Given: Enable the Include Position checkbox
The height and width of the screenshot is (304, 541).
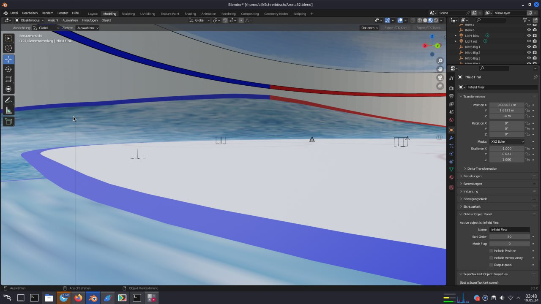Looking at the screenshot, I should [491, 251].
